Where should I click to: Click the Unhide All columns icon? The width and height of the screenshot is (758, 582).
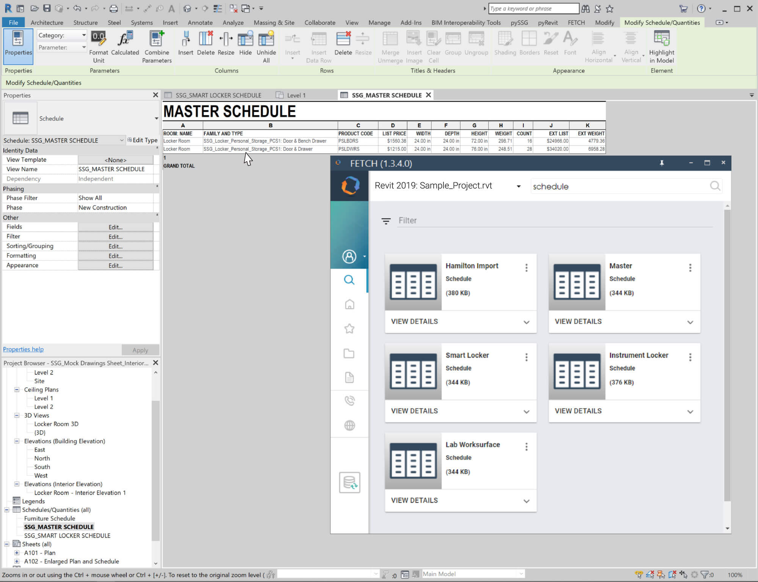pyautogui.click(x=266, y=38)
